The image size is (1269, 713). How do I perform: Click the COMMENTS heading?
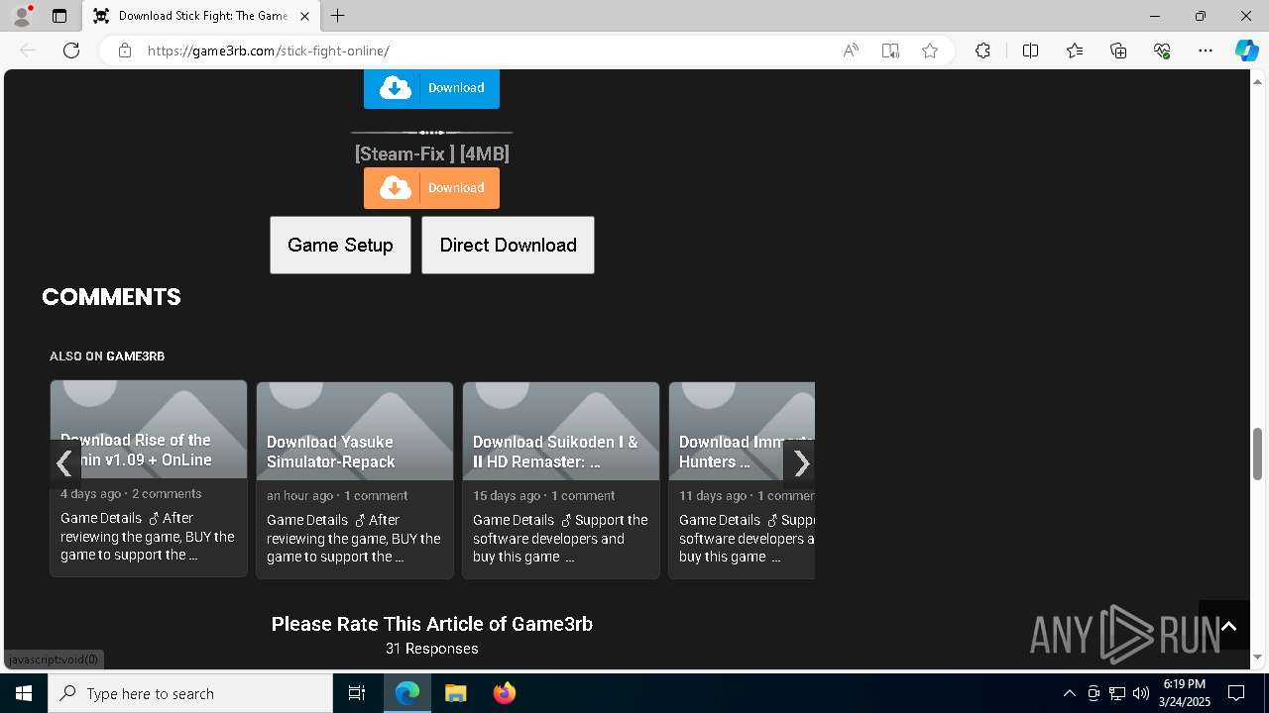pyautogui.click(x=111, y=297)
